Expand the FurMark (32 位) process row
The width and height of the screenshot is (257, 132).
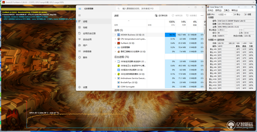point(115,43)
